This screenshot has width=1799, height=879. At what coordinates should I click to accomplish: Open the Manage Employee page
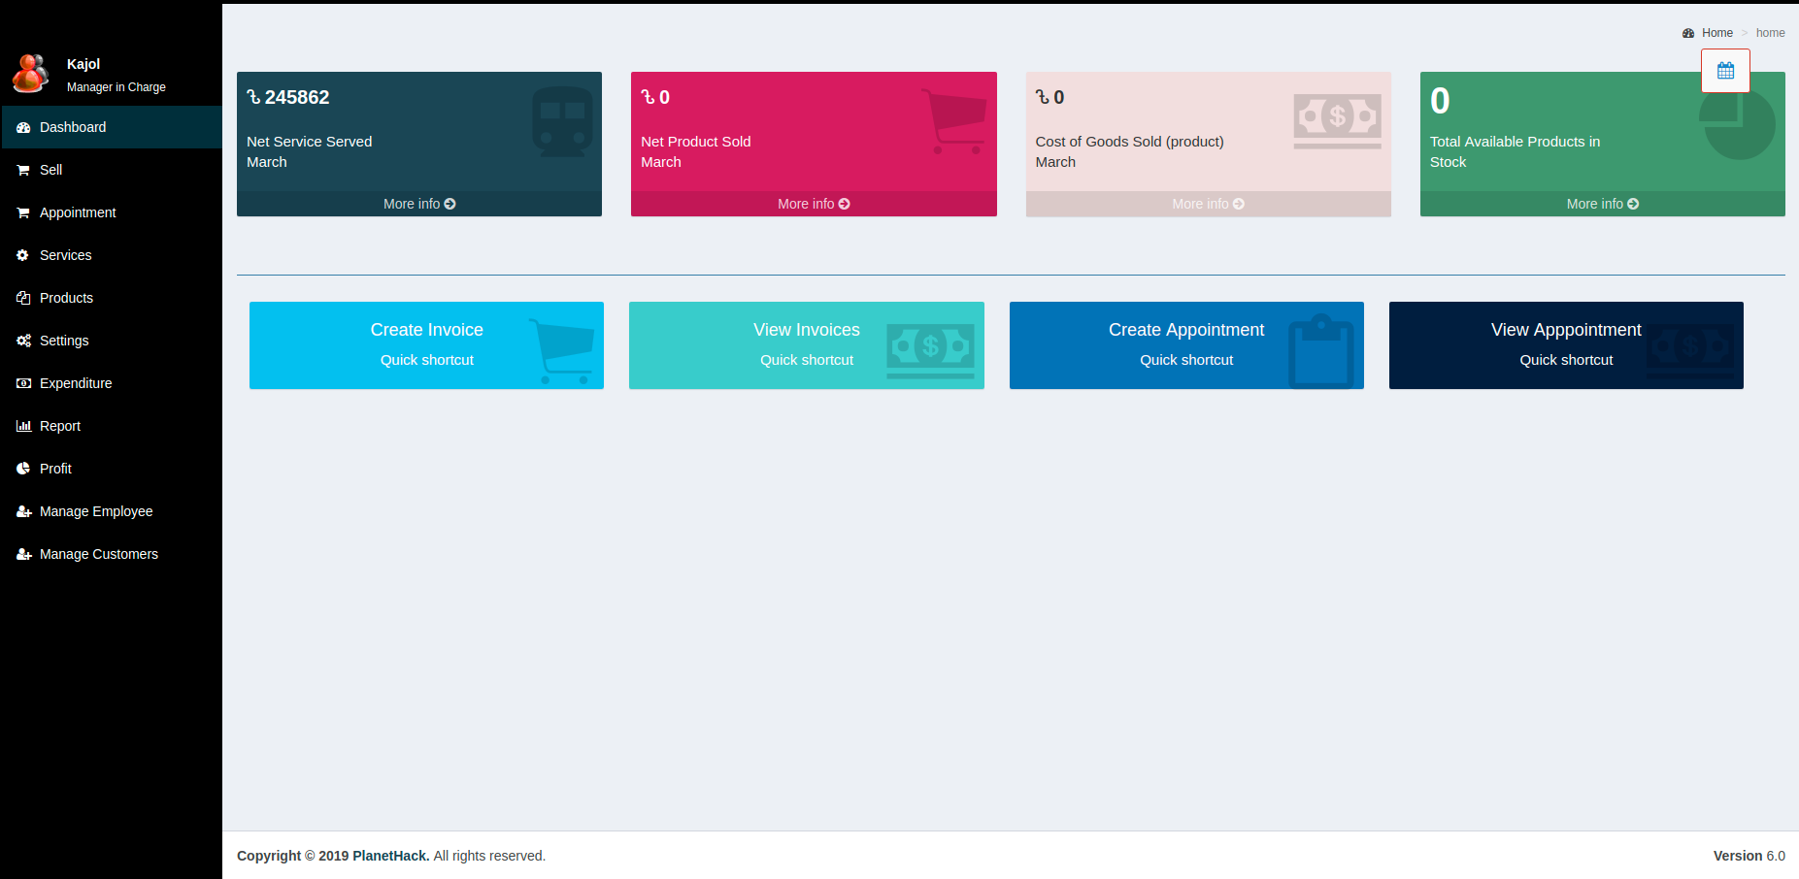(x=95, y=511)
